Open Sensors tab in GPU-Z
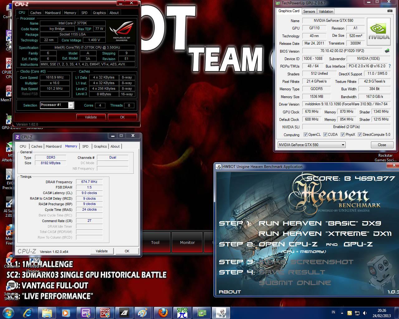The height and width of the screenshot is (319, 399). click(309, 12)
